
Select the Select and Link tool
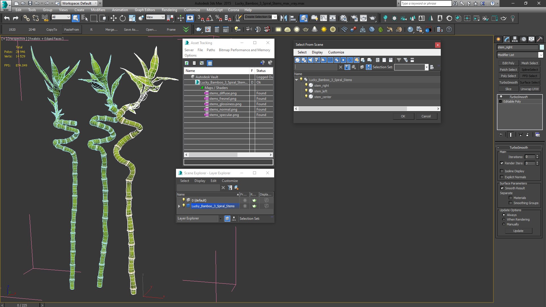(x=26, y=18)
